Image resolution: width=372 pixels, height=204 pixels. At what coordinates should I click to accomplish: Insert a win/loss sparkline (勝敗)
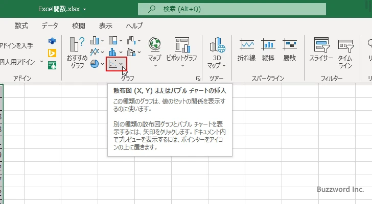[290, 50]
